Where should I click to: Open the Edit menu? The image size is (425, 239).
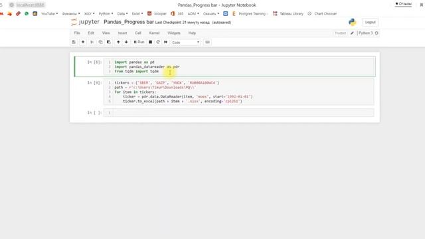(91, 33)
